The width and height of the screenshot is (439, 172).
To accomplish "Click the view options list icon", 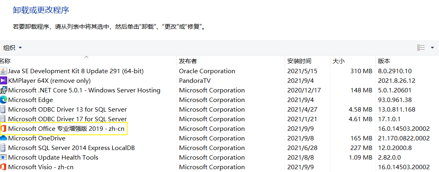I will (421, 48).
